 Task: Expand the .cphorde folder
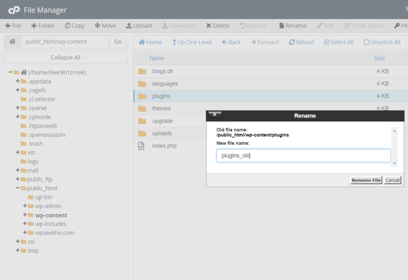(18, 117)
